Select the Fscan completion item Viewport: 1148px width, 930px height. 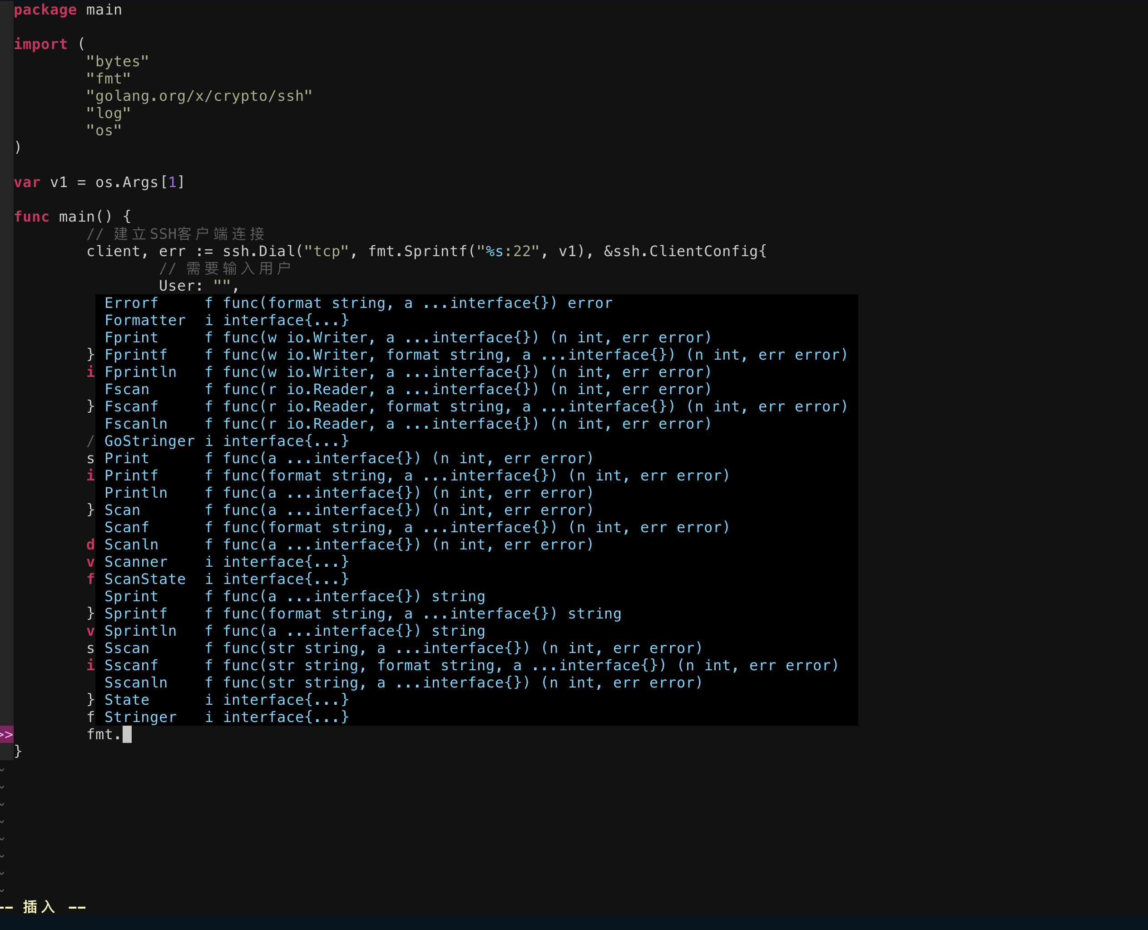(x=477, y=390)
